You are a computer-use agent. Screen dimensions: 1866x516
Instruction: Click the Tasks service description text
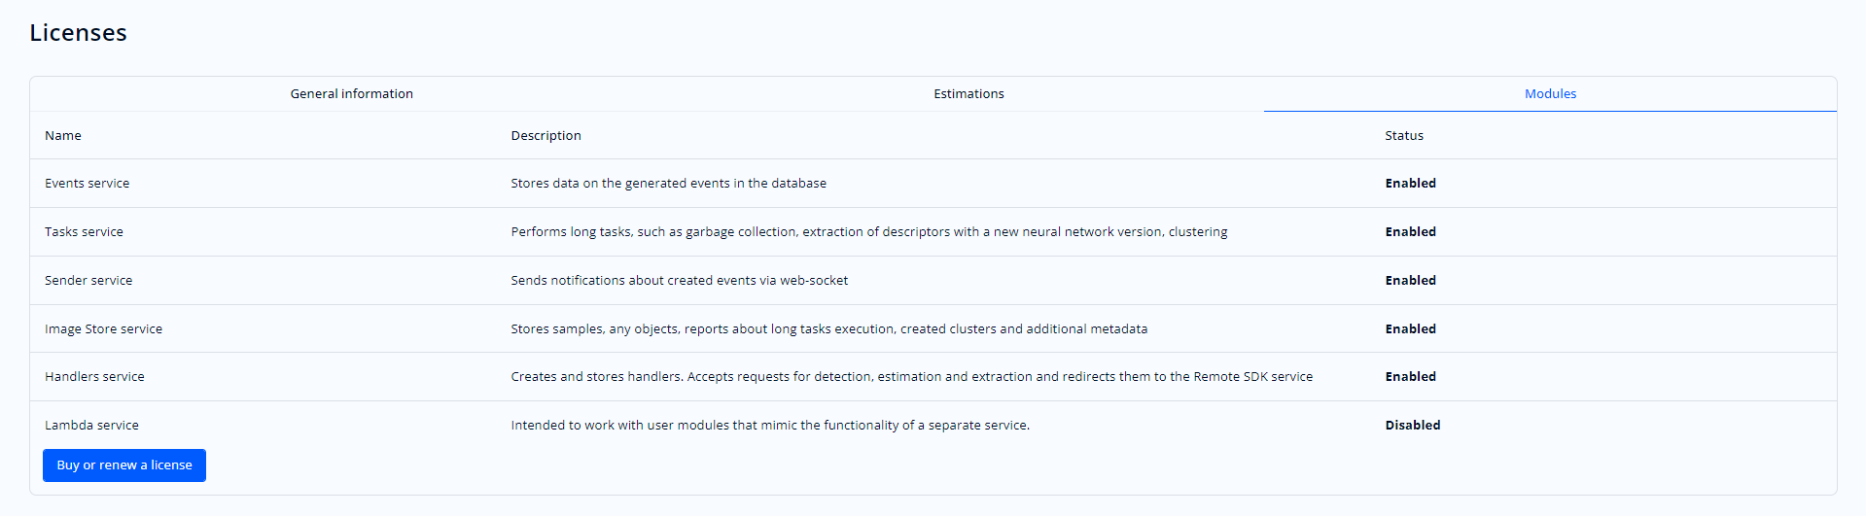tap(868, 232)
